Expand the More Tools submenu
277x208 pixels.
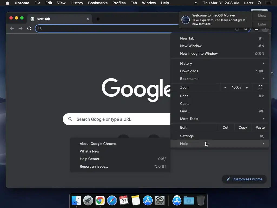[x=220, y=119]
